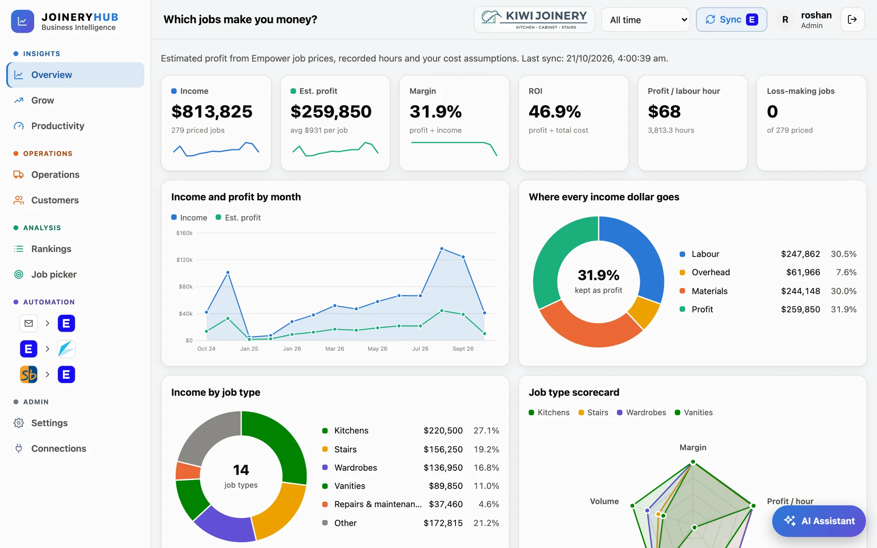Screen dimensions: 877x548
Task: Click the Empower E icon beside the envelope
Action: tap(66, 324)
